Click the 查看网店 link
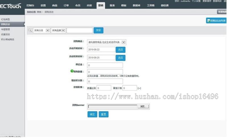Viewport: 227px width, 138px height. click(217, 1)
